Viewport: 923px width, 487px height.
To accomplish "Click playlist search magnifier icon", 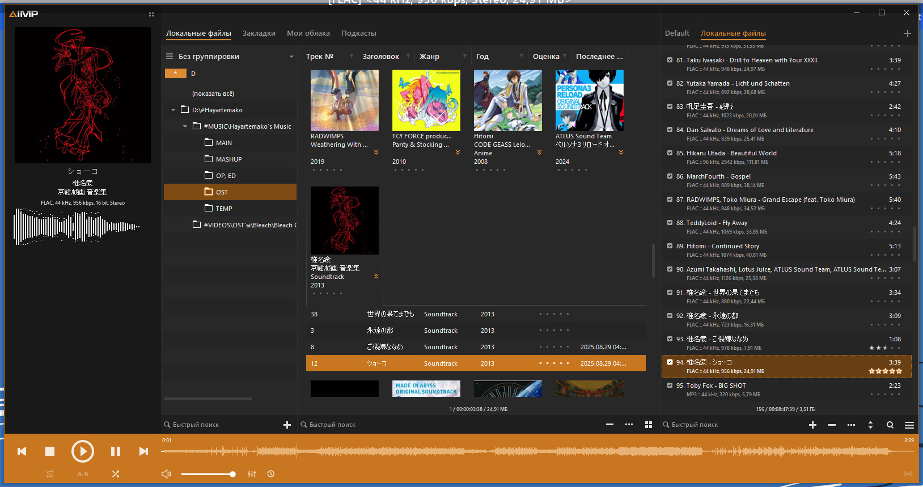I will [890, 425].
